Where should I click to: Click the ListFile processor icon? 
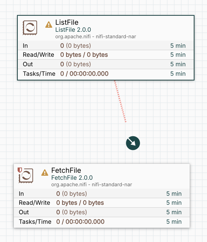(x=30, y=27)
